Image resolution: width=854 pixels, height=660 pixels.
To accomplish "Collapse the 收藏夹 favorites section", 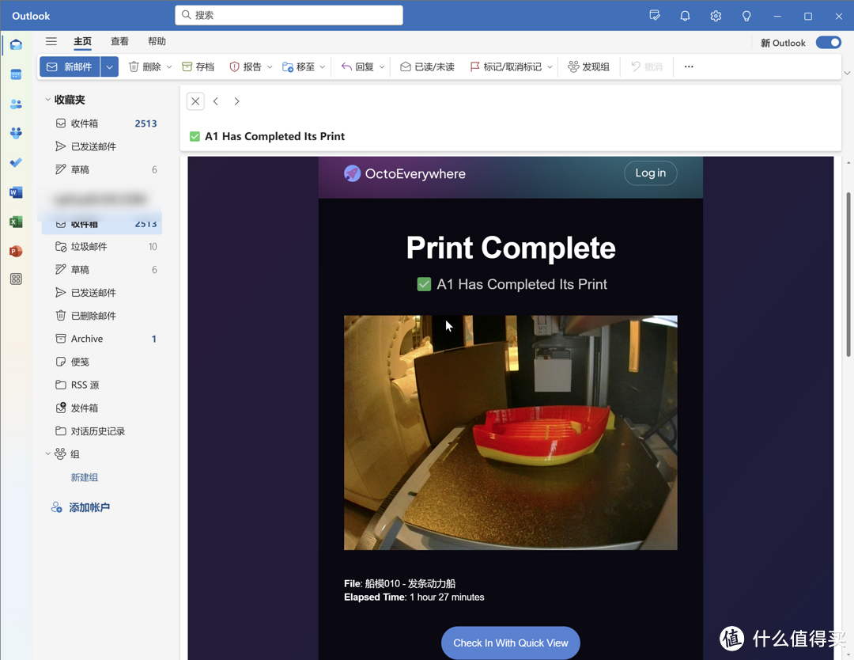I will point(48,100).
